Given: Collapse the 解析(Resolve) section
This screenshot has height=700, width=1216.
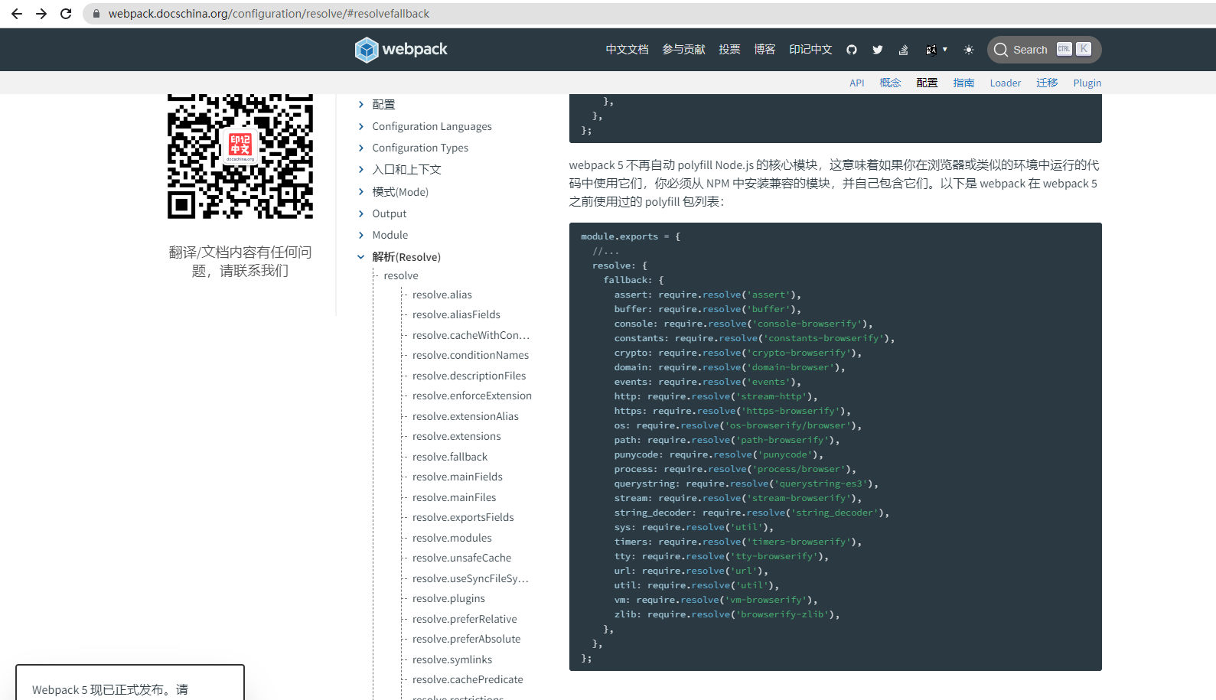Looking at the screenshot, I should coord(361,257).
